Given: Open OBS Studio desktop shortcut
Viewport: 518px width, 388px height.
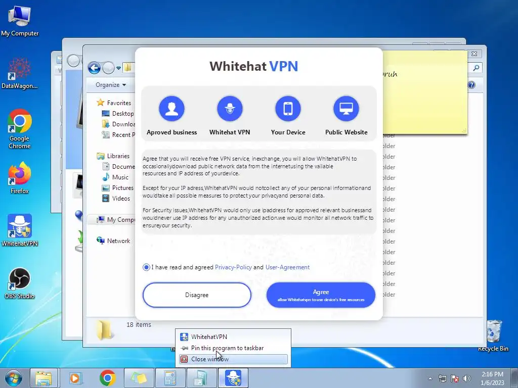Looking at the screenshot, I should [20, 283].
